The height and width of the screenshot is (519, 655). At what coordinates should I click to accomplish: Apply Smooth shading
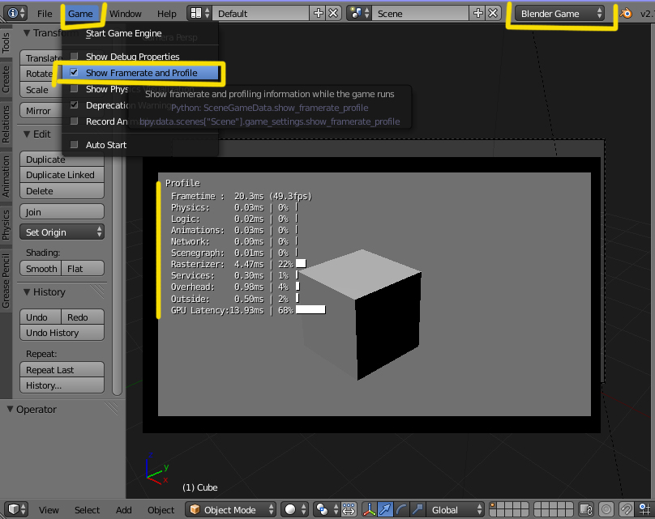pos(41,268)
